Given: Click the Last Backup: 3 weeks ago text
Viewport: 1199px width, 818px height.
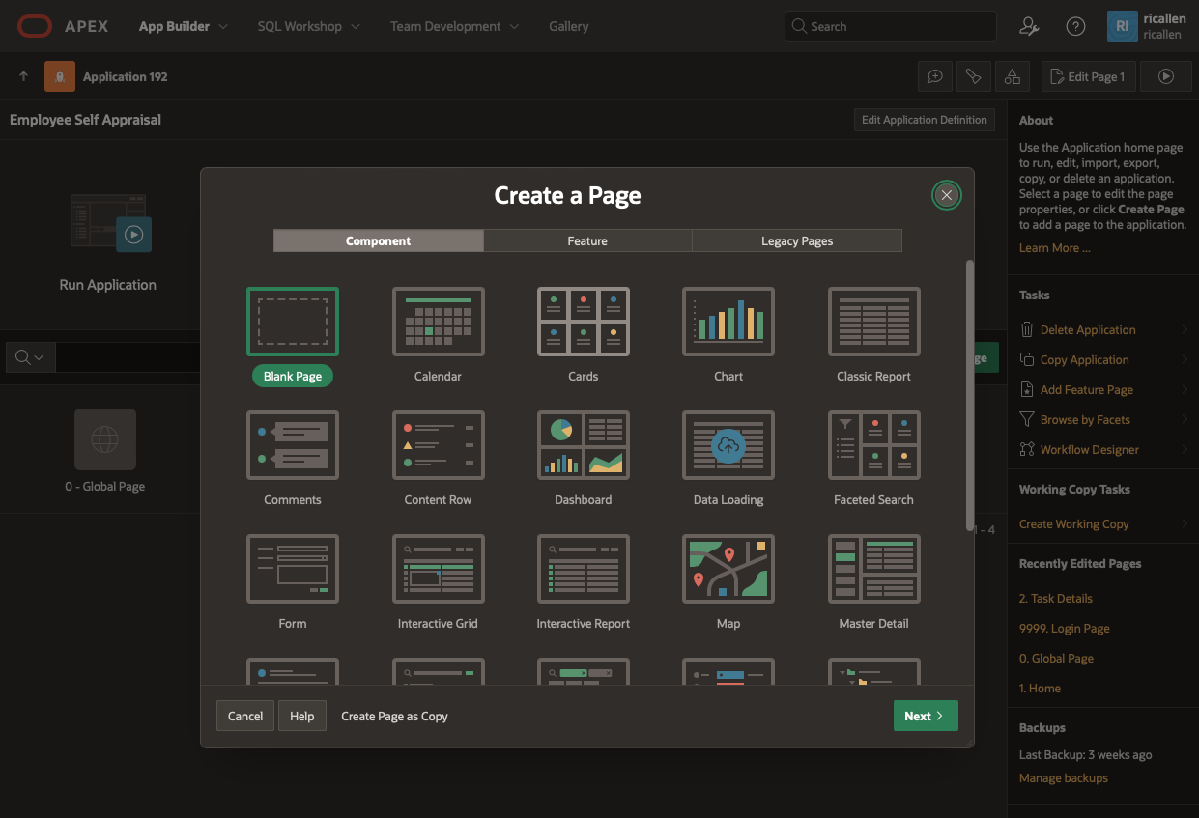Looking at the screenshot, I should [1086, 754].
